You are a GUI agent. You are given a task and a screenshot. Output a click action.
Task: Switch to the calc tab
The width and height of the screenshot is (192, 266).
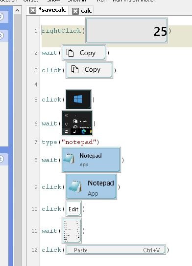(86, 11)
